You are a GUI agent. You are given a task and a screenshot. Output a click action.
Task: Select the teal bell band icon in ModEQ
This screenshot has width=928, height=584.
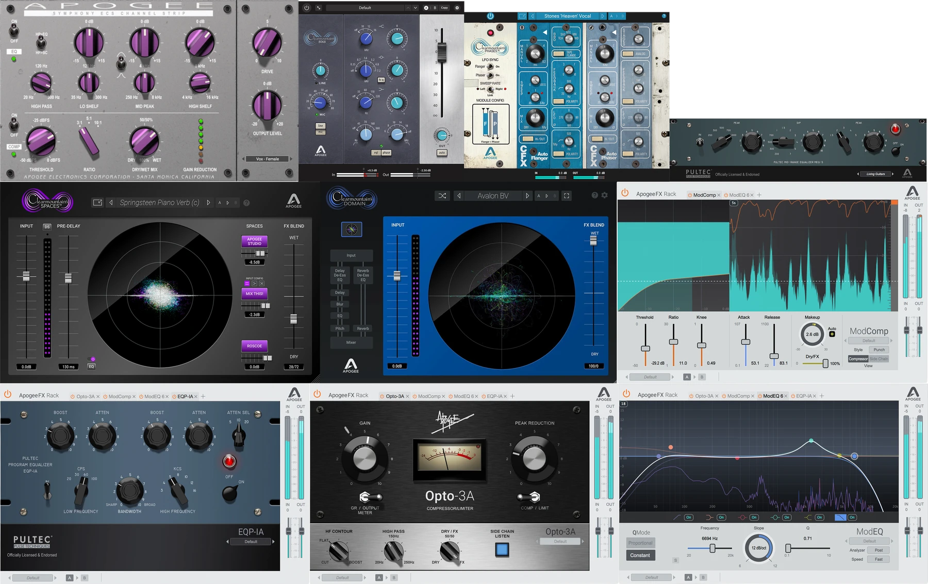[x=775, y=517]
